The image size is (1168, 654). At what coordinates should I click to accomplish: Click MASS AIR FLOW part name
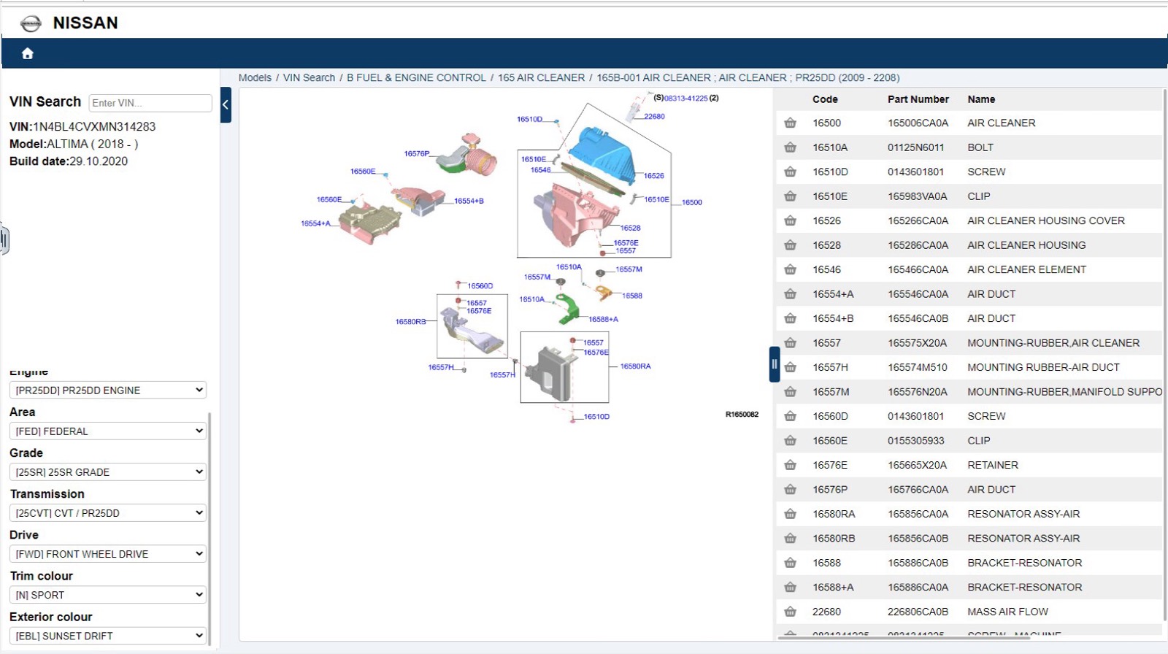click(x=1007, y=612)
